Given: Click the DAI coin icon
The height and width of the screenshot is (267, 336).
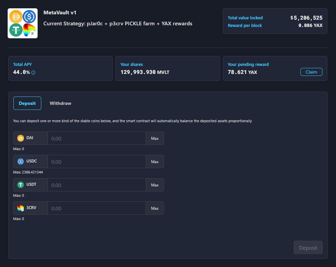Looking at the screenshot, I should coord(21,138).
